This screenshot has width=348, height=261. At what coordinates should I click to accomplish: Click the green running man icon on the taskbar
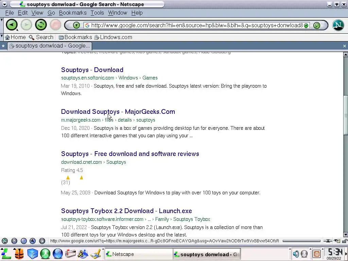pos(45,254)
